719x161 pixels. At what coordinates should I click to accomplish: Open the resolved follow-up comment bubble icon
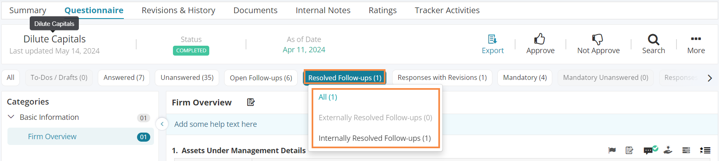[650, 150]
